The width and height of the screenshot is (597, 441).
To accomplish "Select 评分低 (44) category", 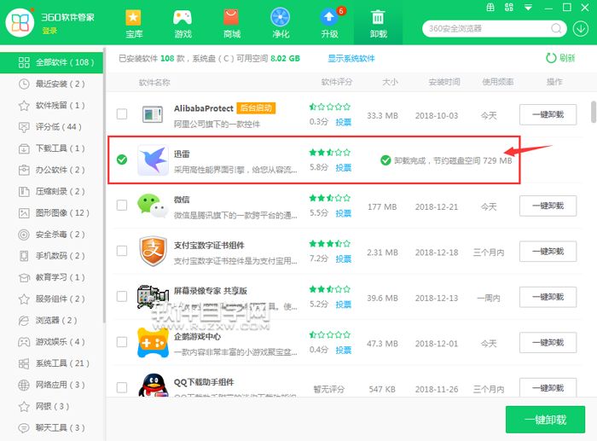I will 52,127.
